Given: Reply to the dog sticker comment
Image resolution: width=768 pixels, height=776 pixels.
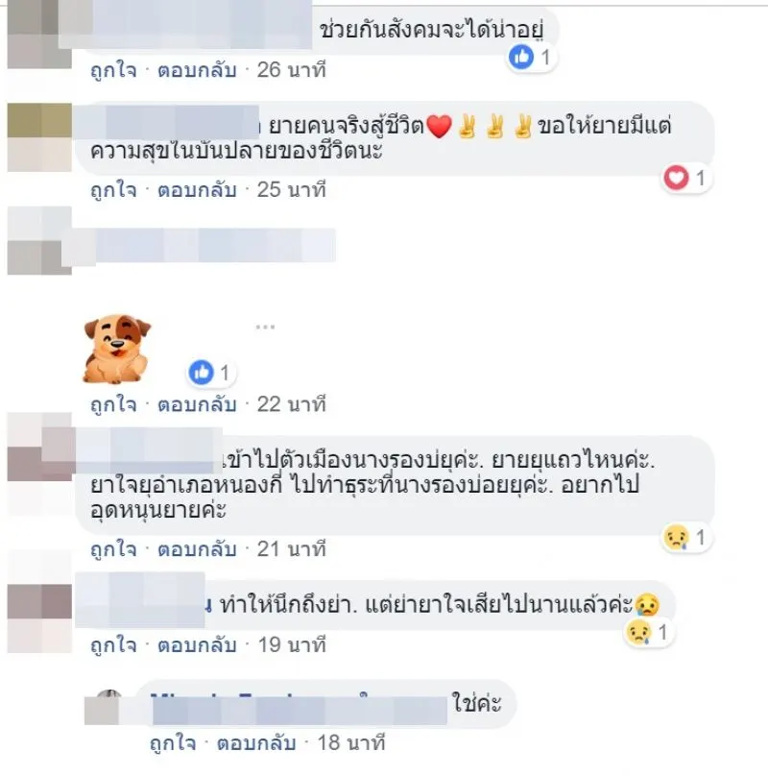Looking at the screenshot, I should coord(197,404).
